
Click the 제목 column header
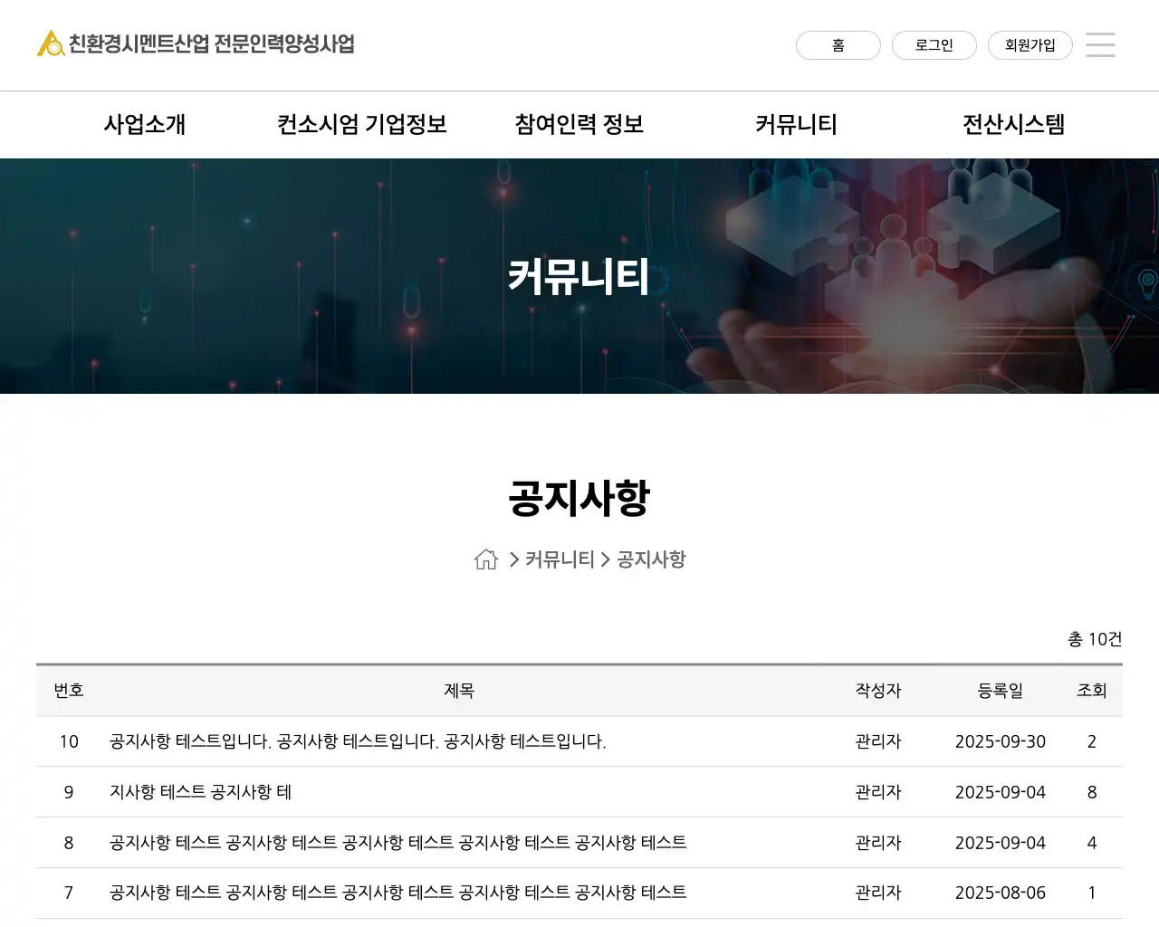tap(459, 691)
